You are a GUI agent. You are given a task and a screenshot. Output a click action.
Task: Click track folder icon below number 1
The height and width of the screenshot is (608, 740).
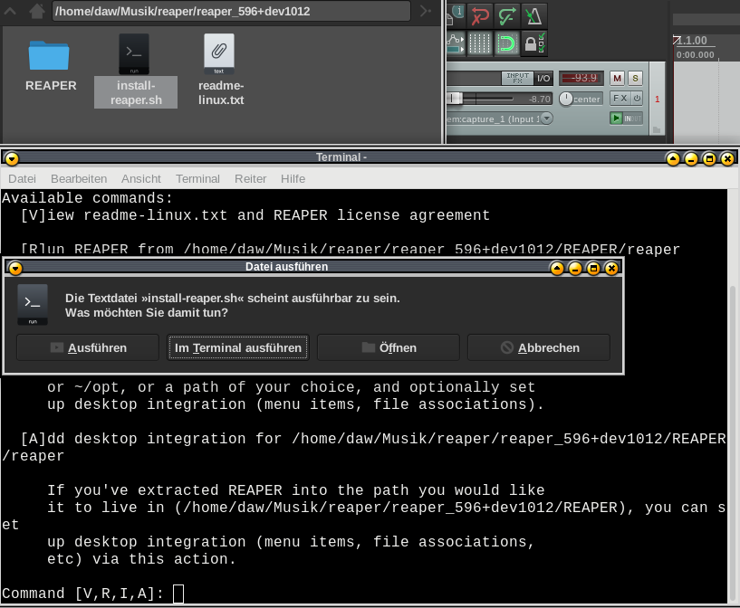[657, 129]
